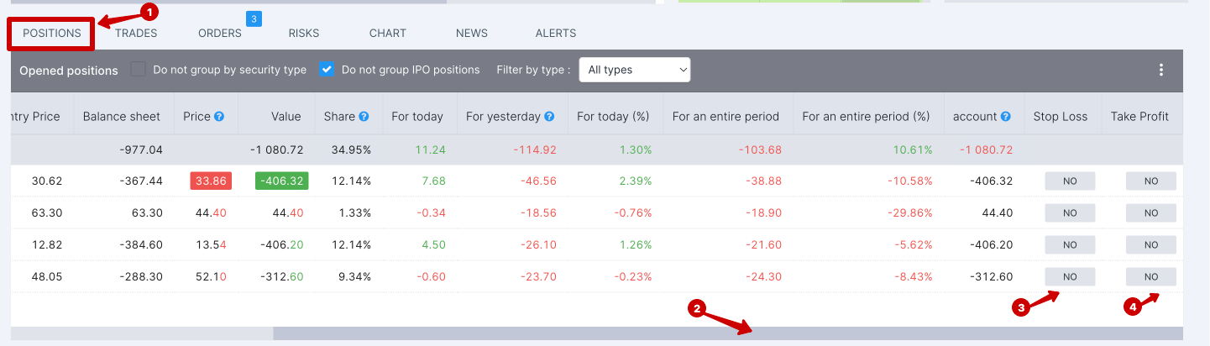Set Take Profit on the first position row
This screenshot has height=346, width=1210.
click(1150, 181)
